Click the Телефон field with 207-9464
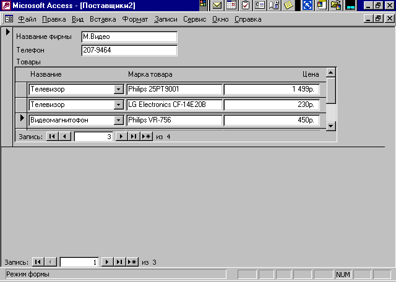This screenshot has width=396, height=282. pyautogui.click(x=129, y=50)
